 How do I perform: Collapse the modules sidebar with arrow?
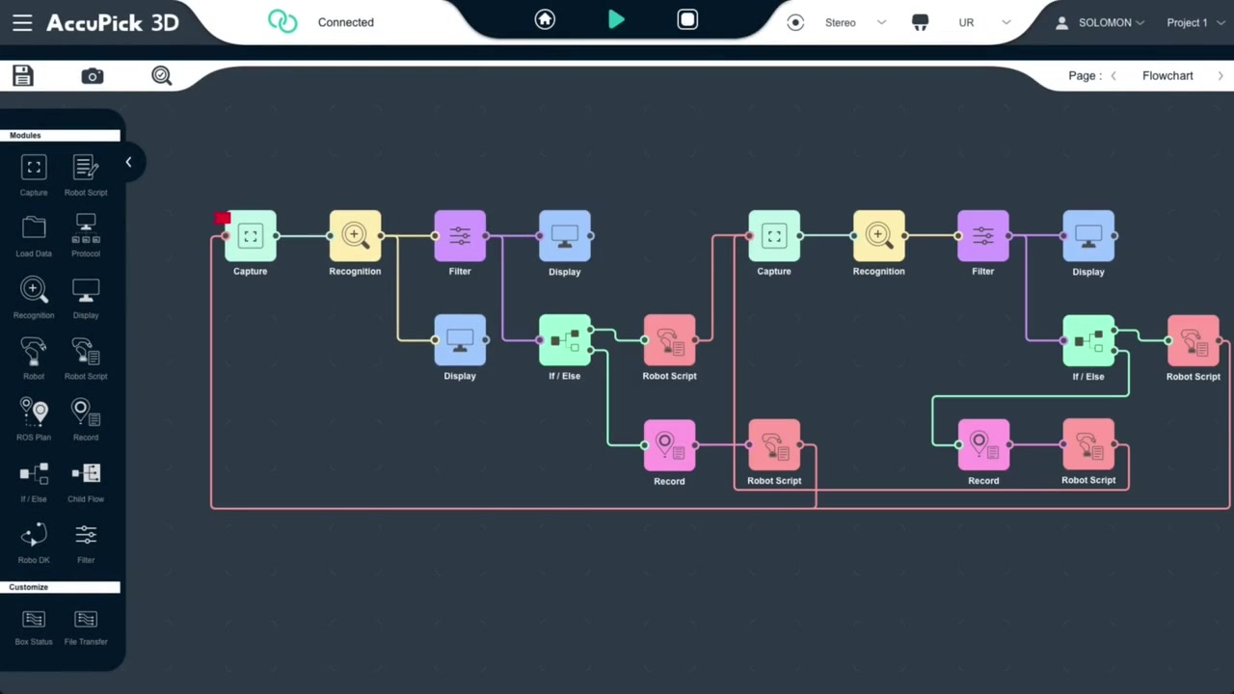pyautogui.click(x=128, y=162)
